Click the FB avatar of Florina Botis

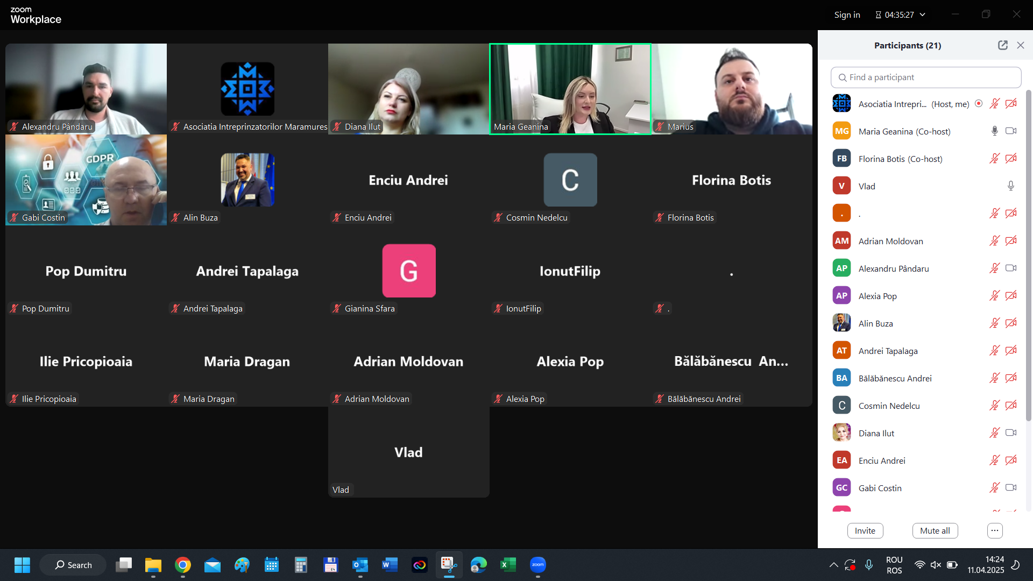point(841,158)
